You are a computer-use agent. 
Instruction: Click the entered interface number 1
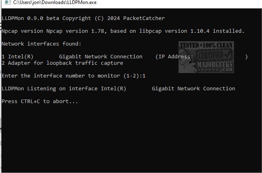144,76
